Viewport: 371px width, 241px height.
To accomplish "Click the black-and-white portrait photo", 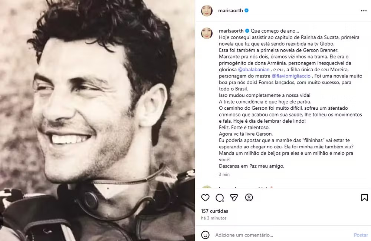I will tap(97, 121).
